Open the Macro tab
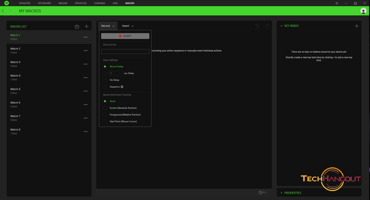The height and width of the screenshot is (200, 370). pos(130,3)
